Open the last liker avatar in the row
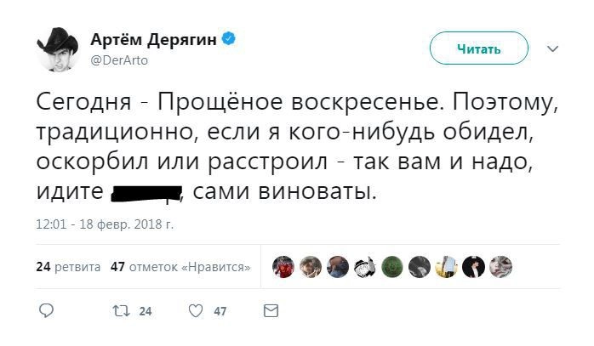 click(x=500, y=267)
